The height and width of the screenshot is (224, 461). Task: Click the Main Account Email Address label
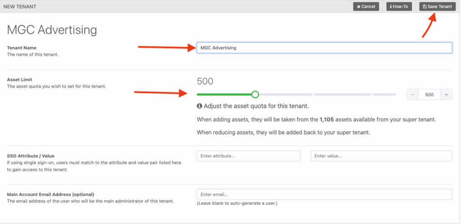click(50, 194)
